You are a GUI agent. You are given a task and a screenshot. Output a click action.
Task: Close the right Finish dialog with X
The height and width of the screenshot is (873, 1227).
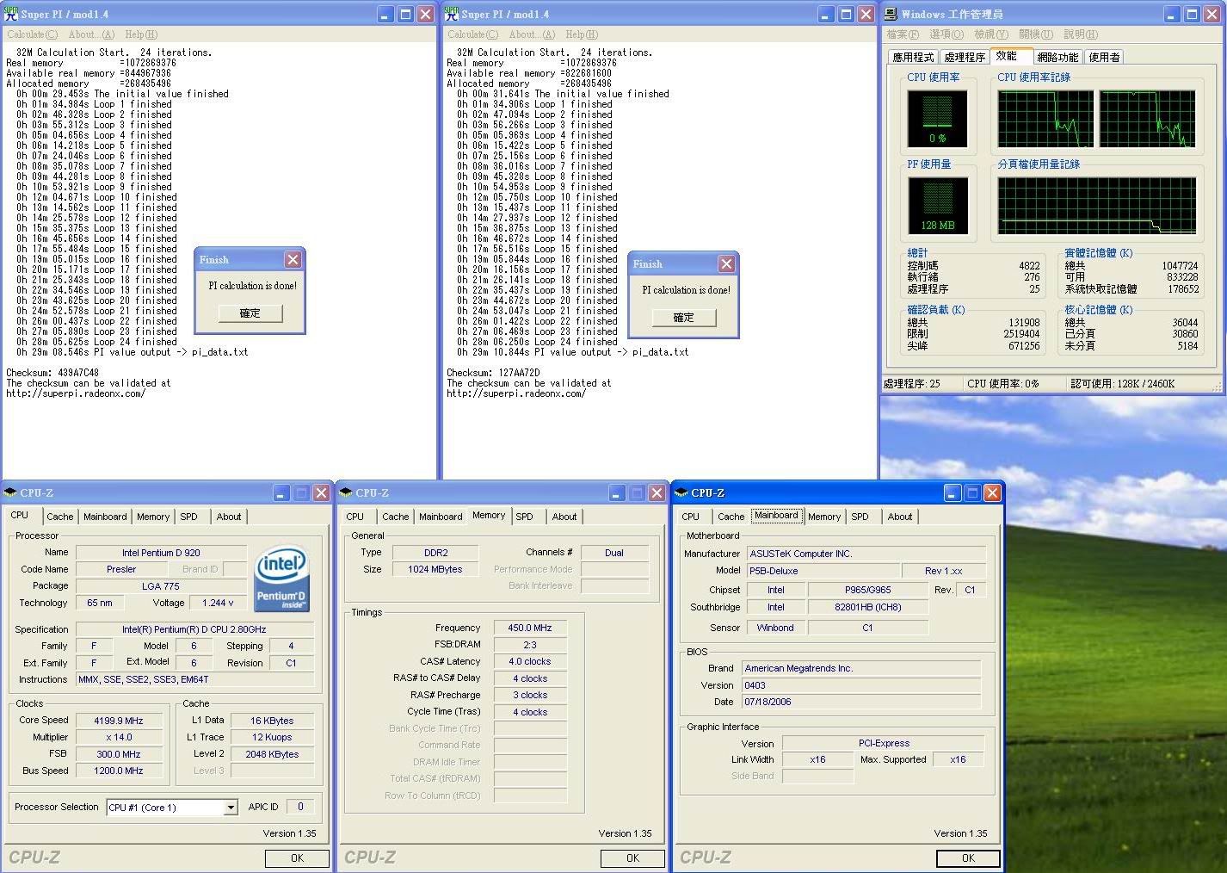click(726, 263)
